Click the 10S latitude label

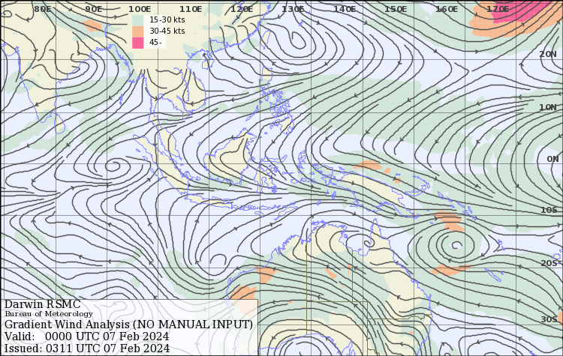click(549, 211)
